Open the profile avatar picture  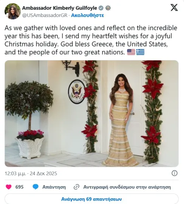[12, 11]
